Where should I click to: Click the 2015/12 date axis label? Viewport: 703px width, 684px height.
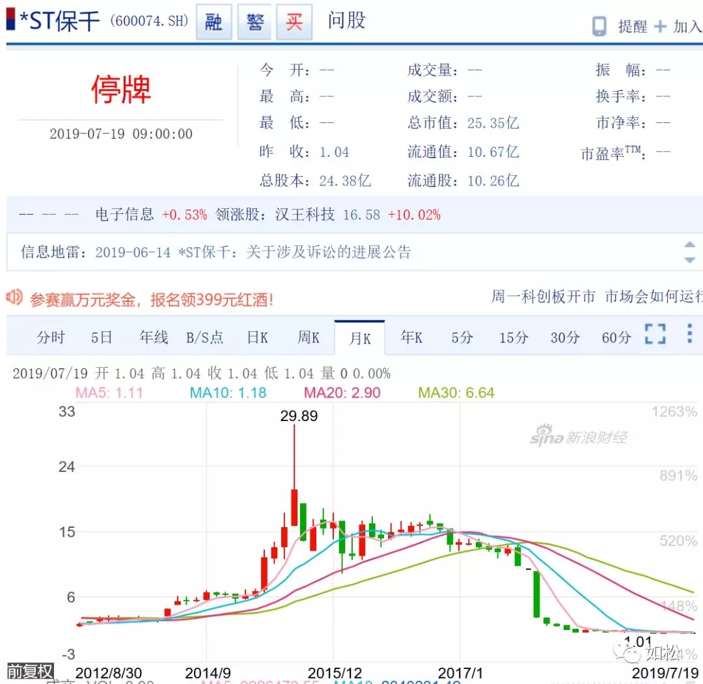pos(335,673)
